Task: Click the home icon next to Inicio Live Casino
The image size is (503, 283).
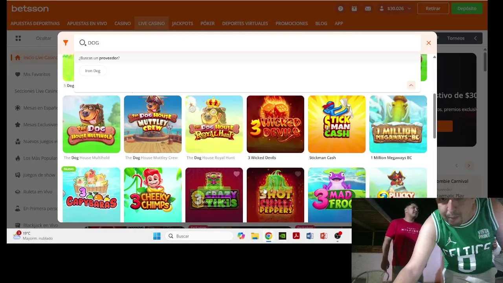Action: click(x=17, y=57)
